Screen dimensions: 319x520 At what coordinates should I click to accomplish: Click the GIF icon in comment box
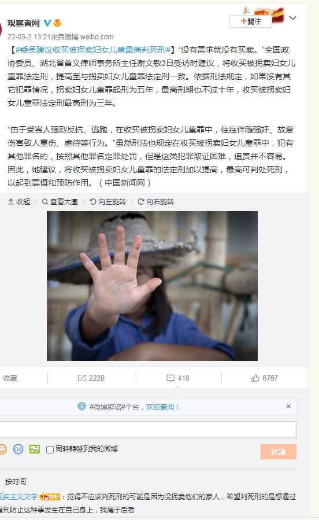[x=18, y=449]
